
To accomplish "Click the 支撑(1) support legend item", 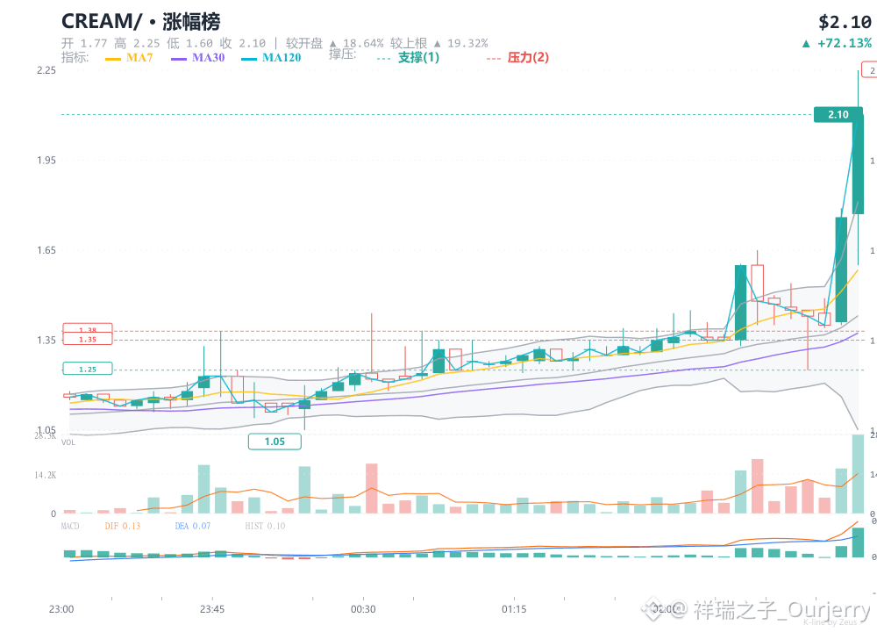I will click(409, 58).
